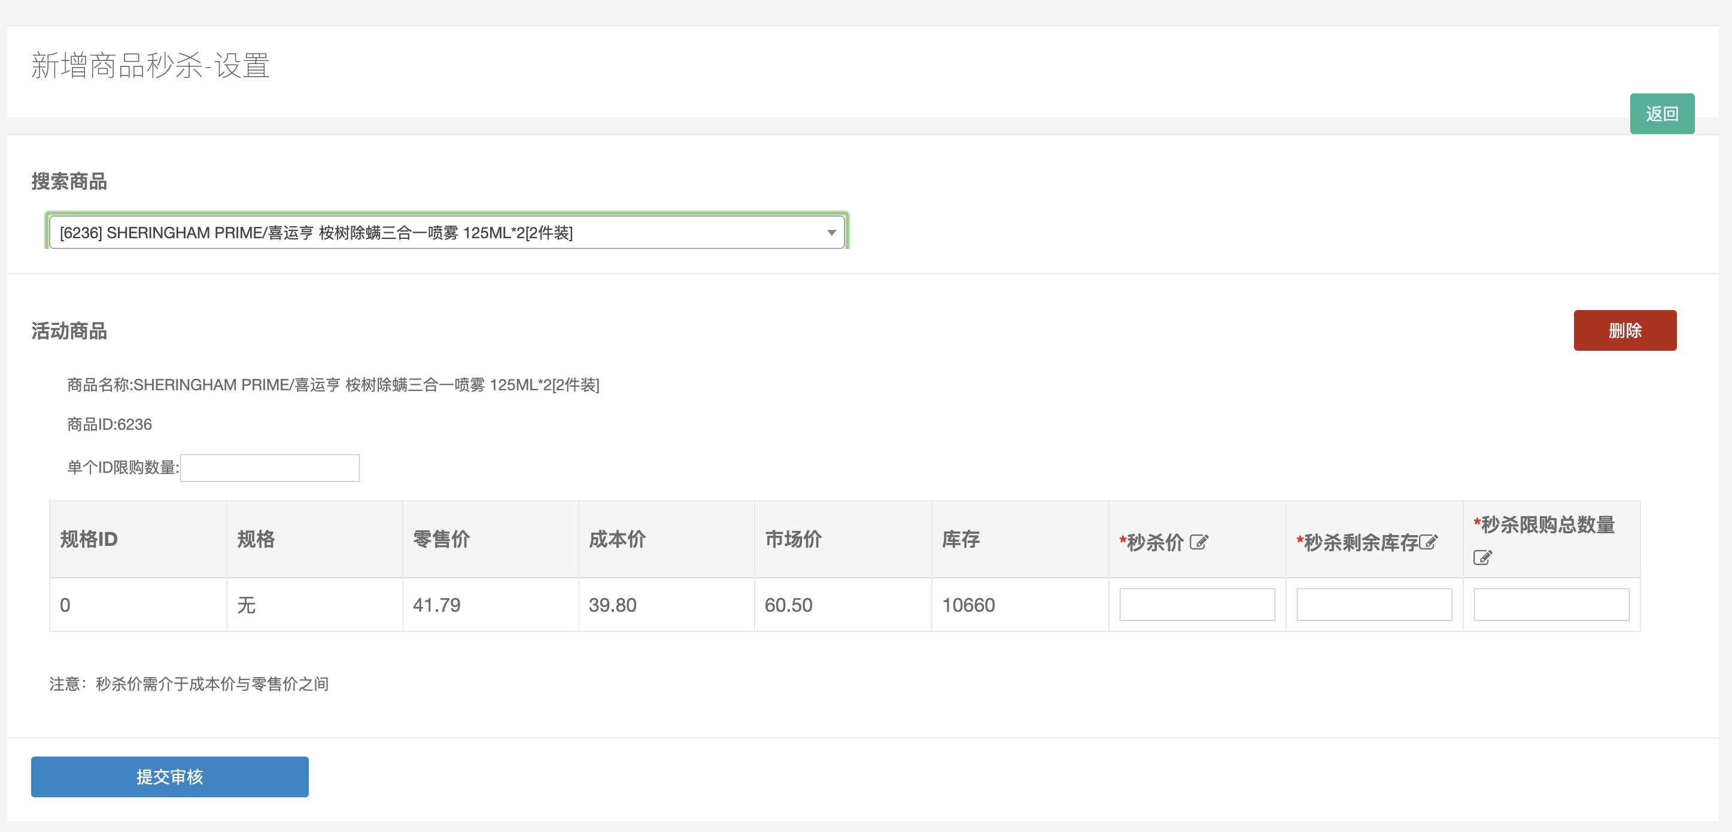Click the 市场价 value 60.50
Viewport: 1732px width, 832px height.
pyautogui.click(x=789, y=605)
